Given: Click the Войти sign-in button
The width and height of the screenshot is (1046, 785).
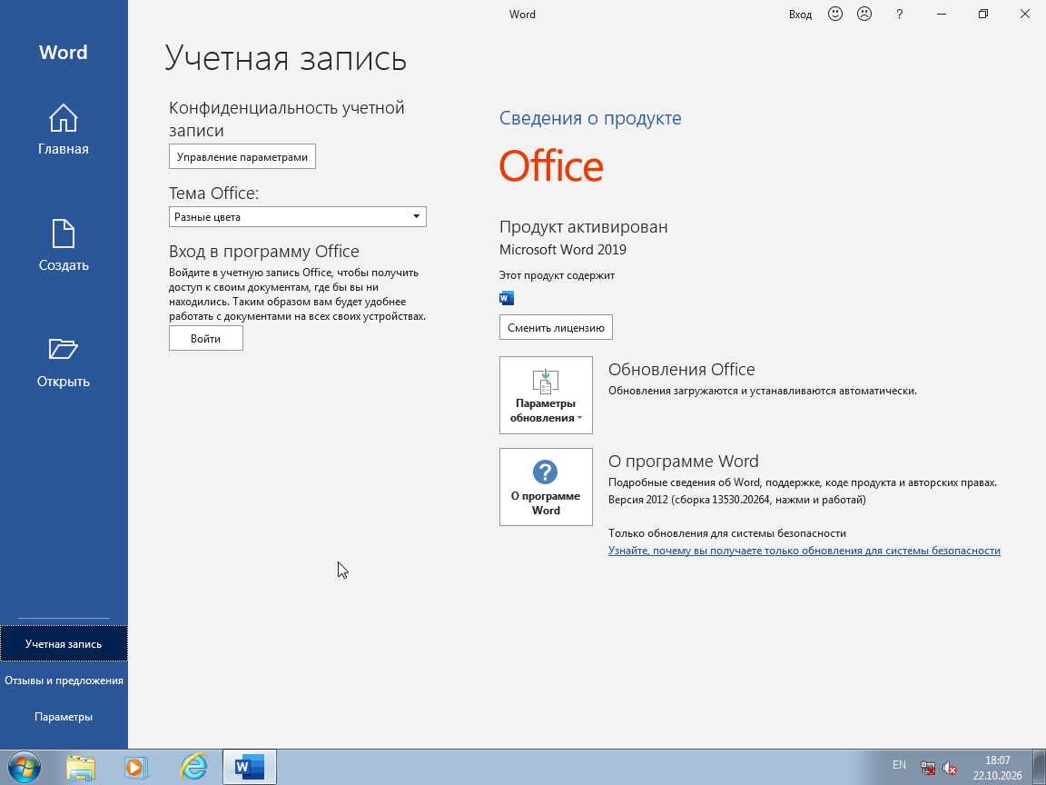Looking at the screenshot, I should click(205, 338).
